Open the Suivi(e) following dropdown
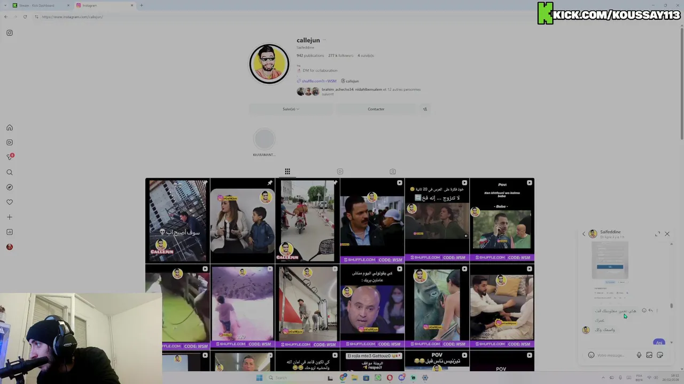 point(291,109)
